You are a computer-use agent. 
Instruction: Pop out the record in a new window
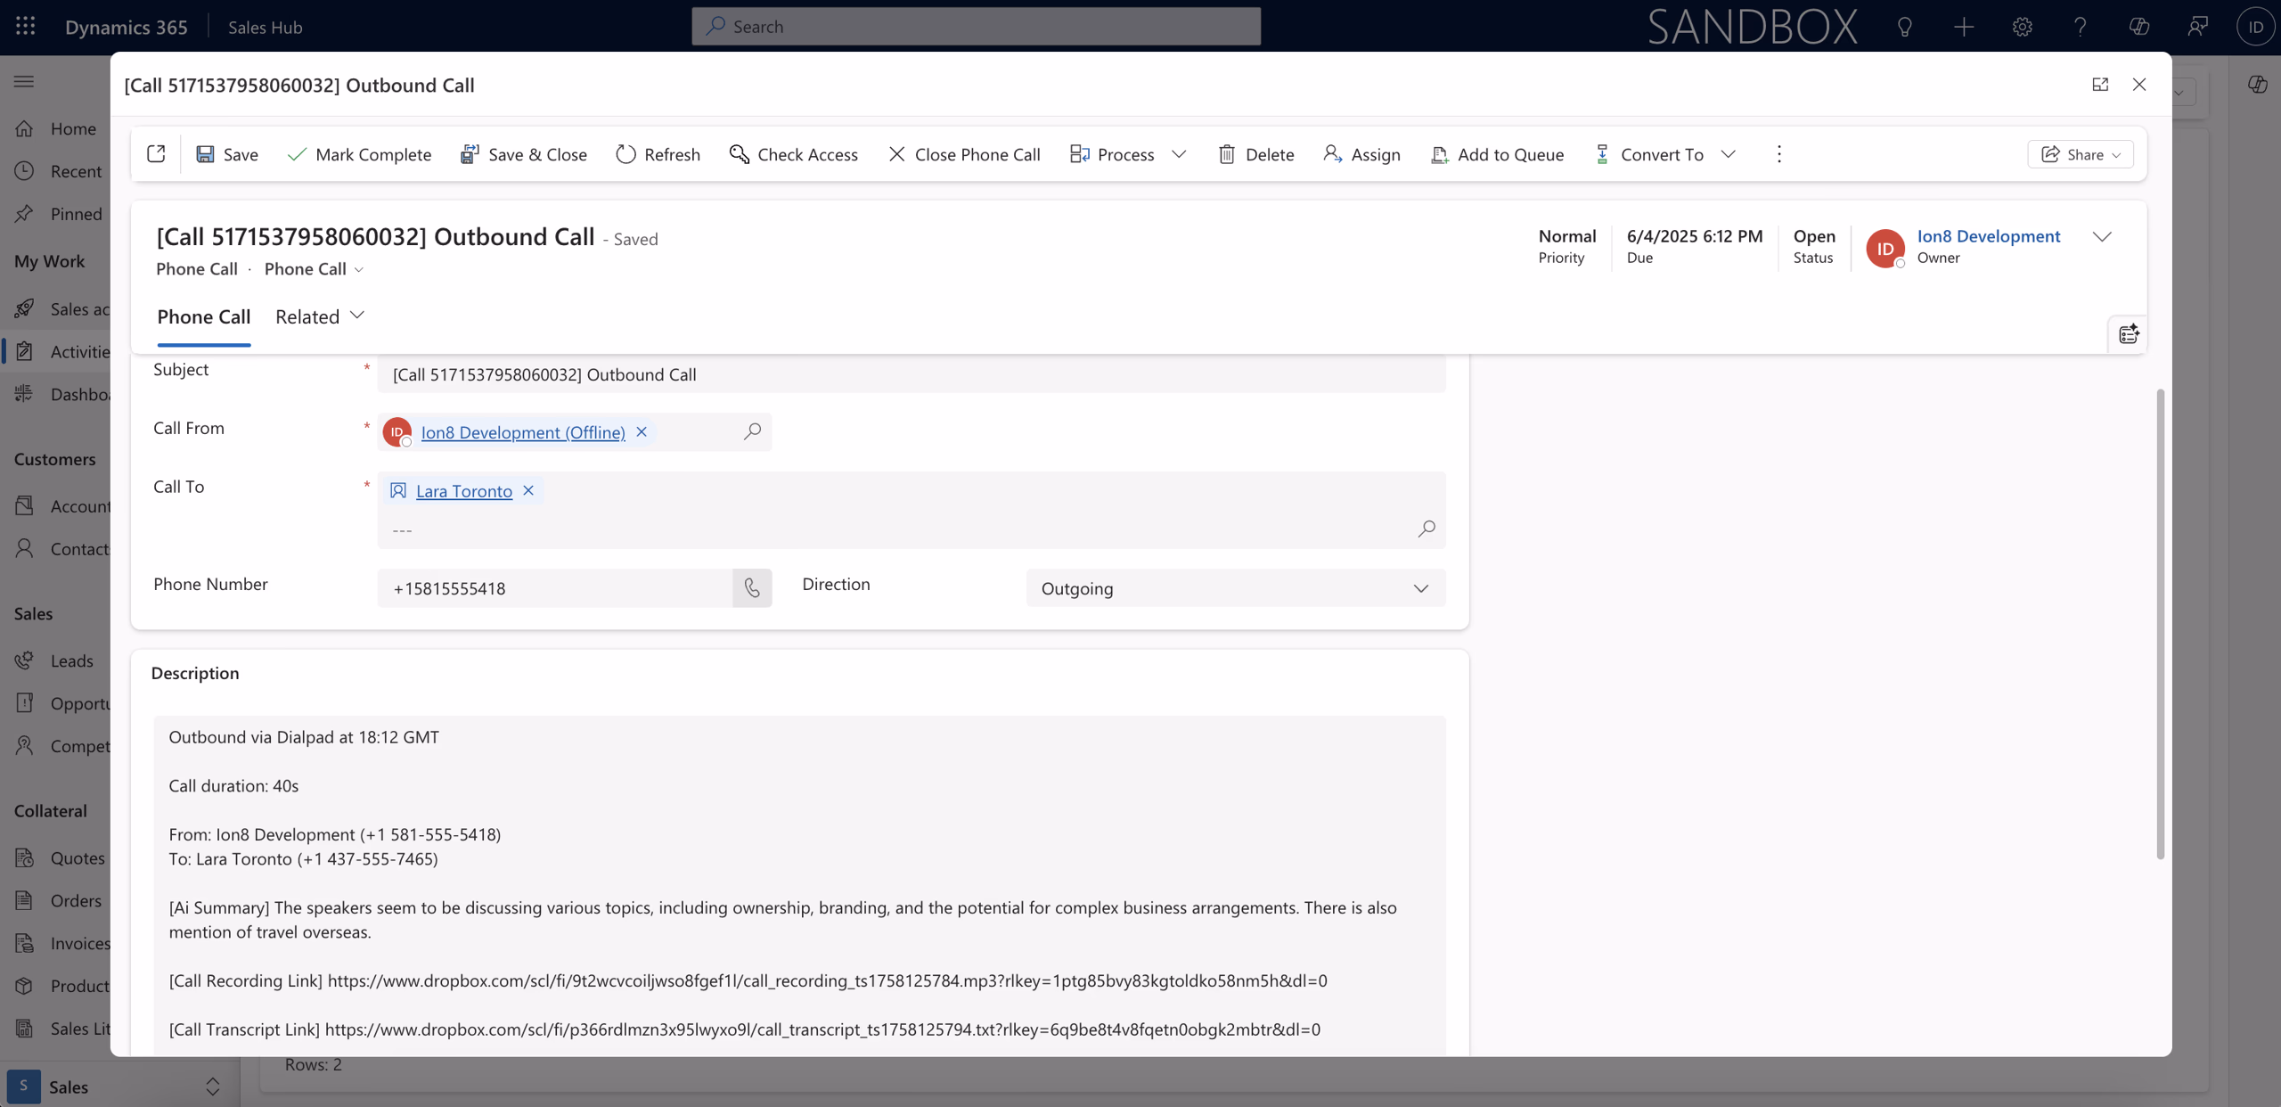click(2100, 85)
